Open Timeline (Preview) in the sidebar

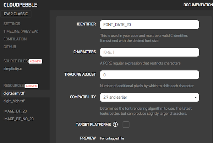tap(21, 31)
